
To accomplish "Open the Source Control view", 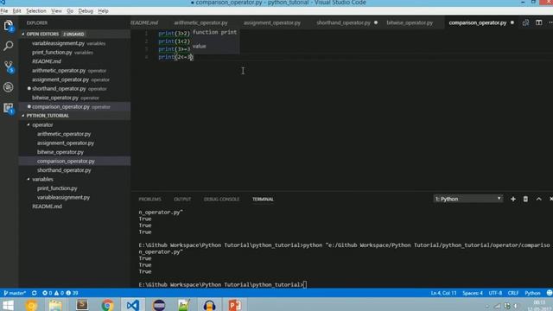I will 8,67.
